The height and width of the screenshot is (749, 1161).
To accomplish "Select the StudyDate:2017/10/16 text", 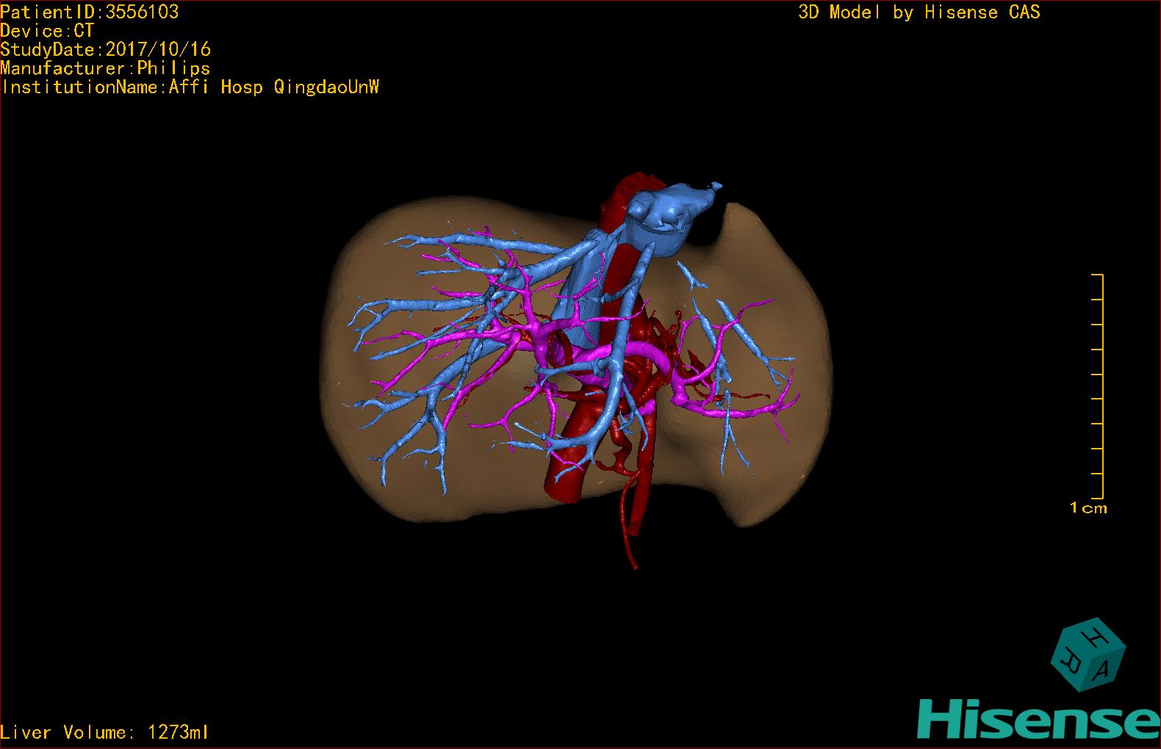I will (x=106, y=49).
